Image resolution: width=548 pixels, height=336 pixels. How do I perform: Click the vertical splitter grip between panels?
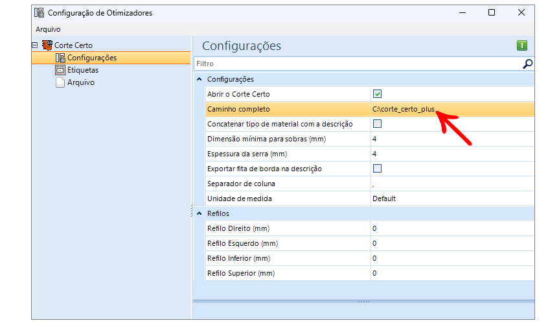pos(192,211)
